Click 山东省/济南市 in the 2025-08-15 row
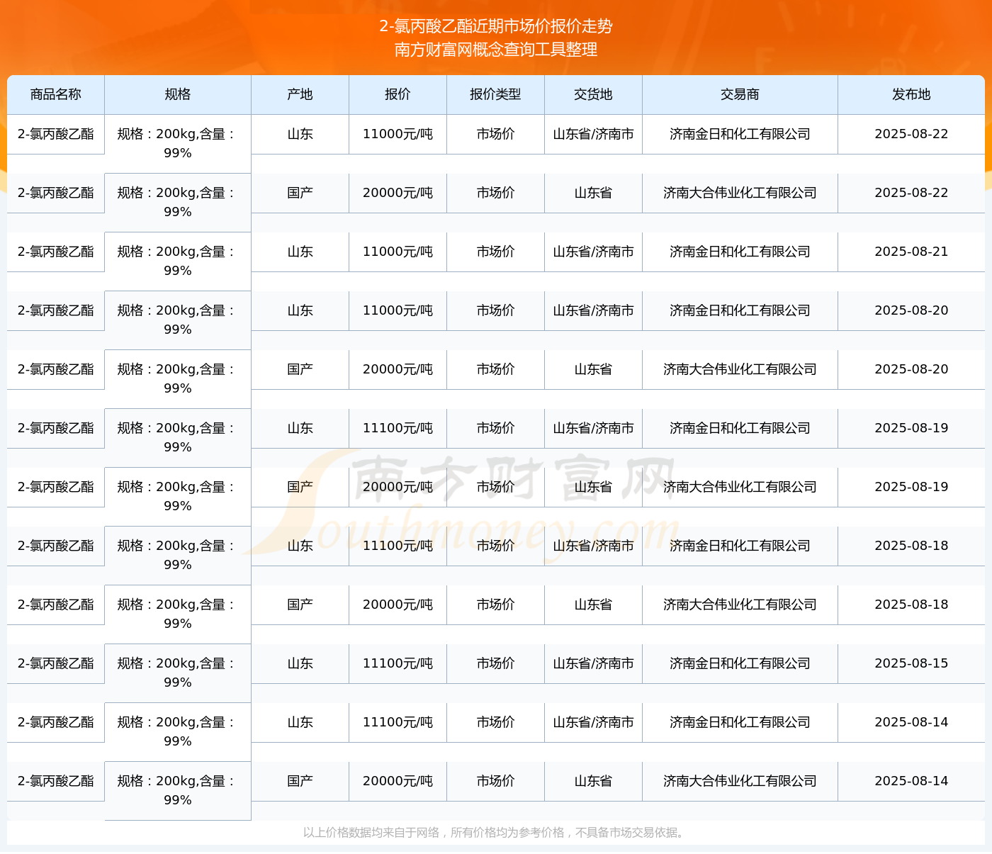Image resolution: width=992 pixels, height=854 pixels. tap(593, 663)
